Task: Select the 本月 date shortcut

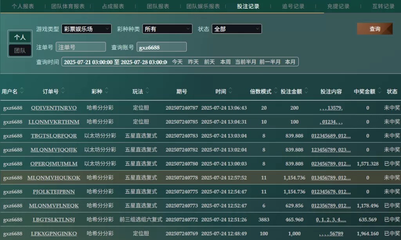Action: [290, 62]
